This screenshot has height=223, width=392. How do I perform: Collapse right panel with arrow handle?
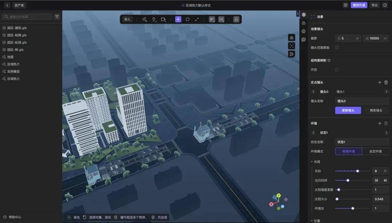coord(298,14)
